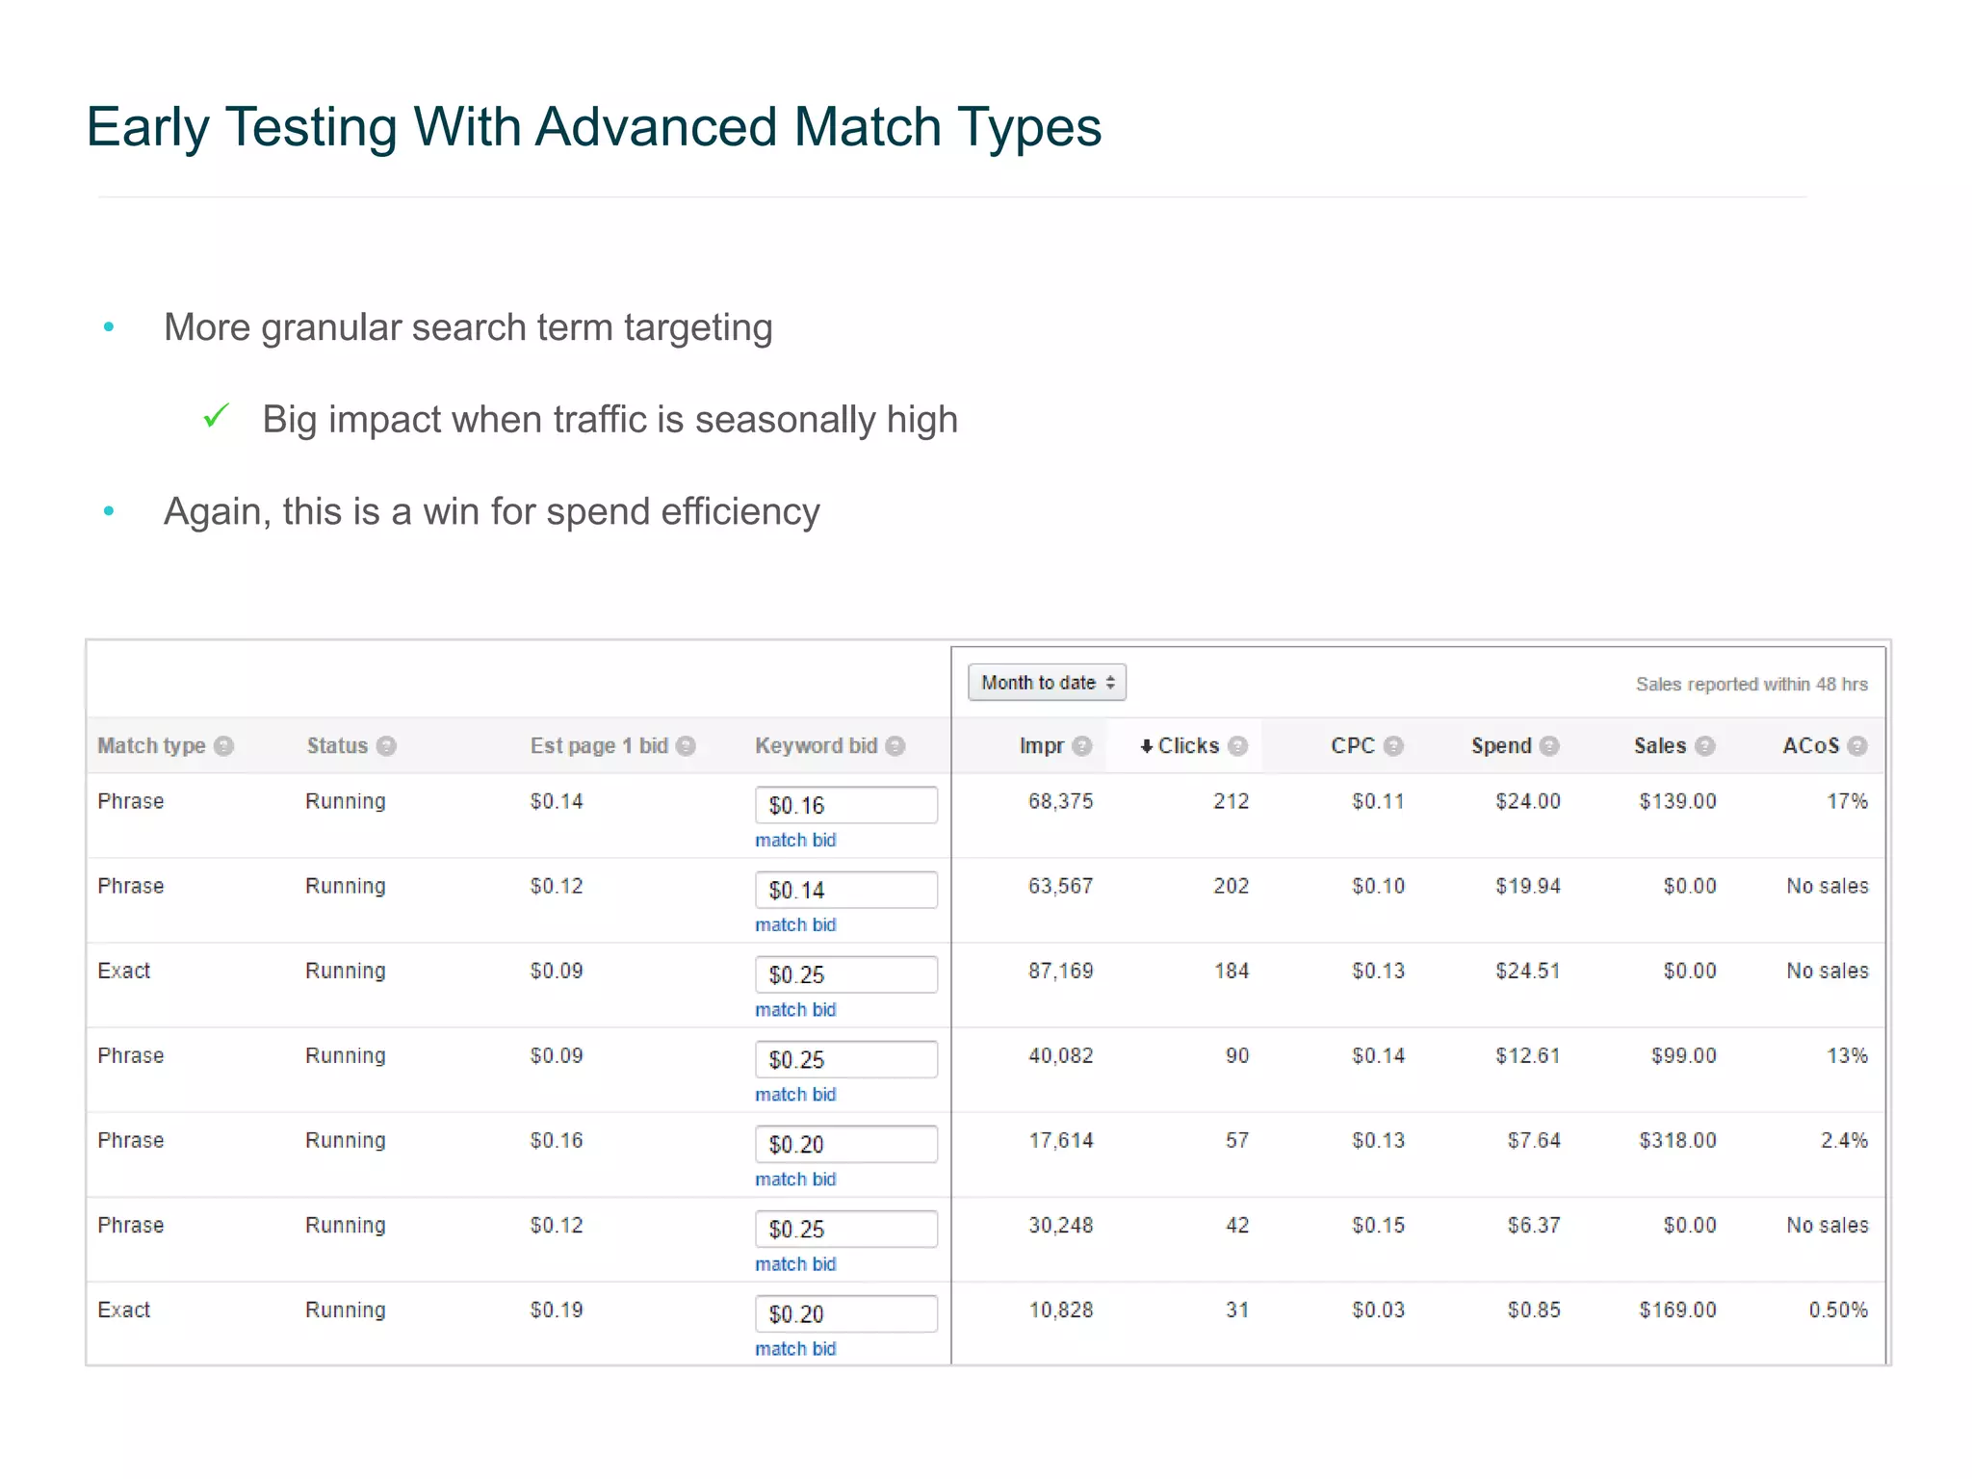Click keyword bid field in 10,828 impressions row
1972x1479 pixels.
pos(845,1313)
